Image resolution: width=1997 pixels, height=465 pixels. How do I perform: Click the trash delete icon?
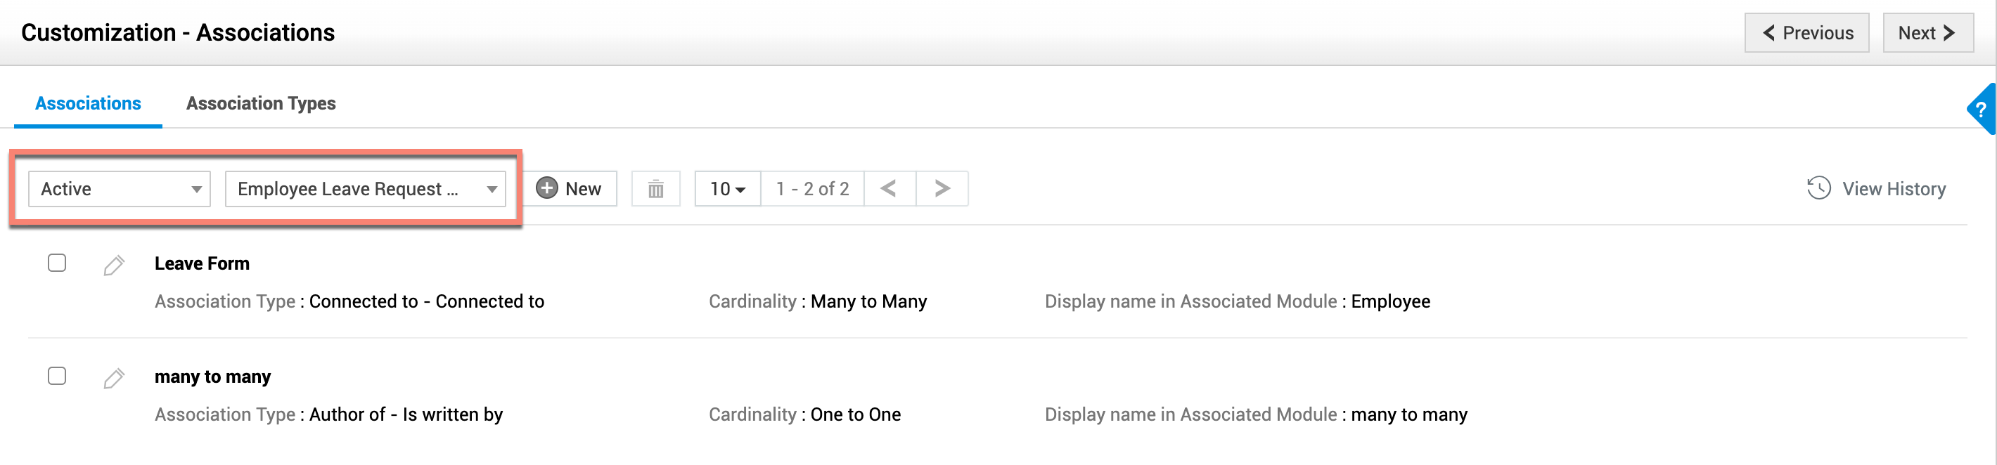655,189
